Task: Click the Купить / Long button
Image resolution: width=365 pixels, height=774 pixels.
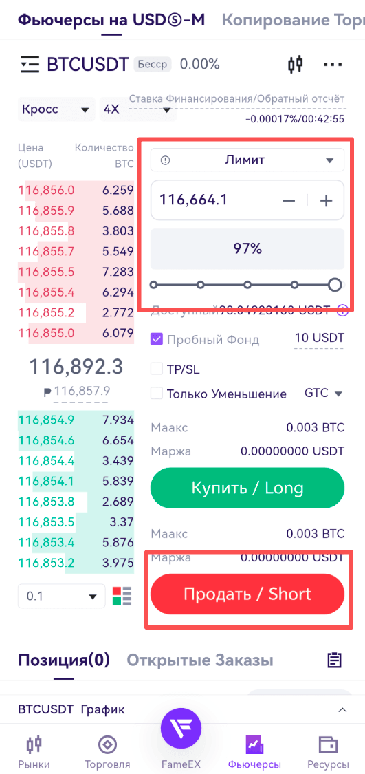Action: (x=247, y=488)
